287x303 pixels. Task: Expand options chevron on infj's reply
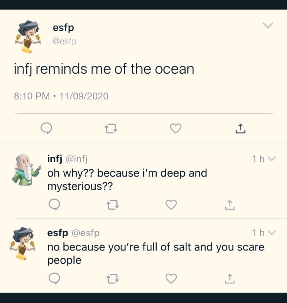[272, 159]
